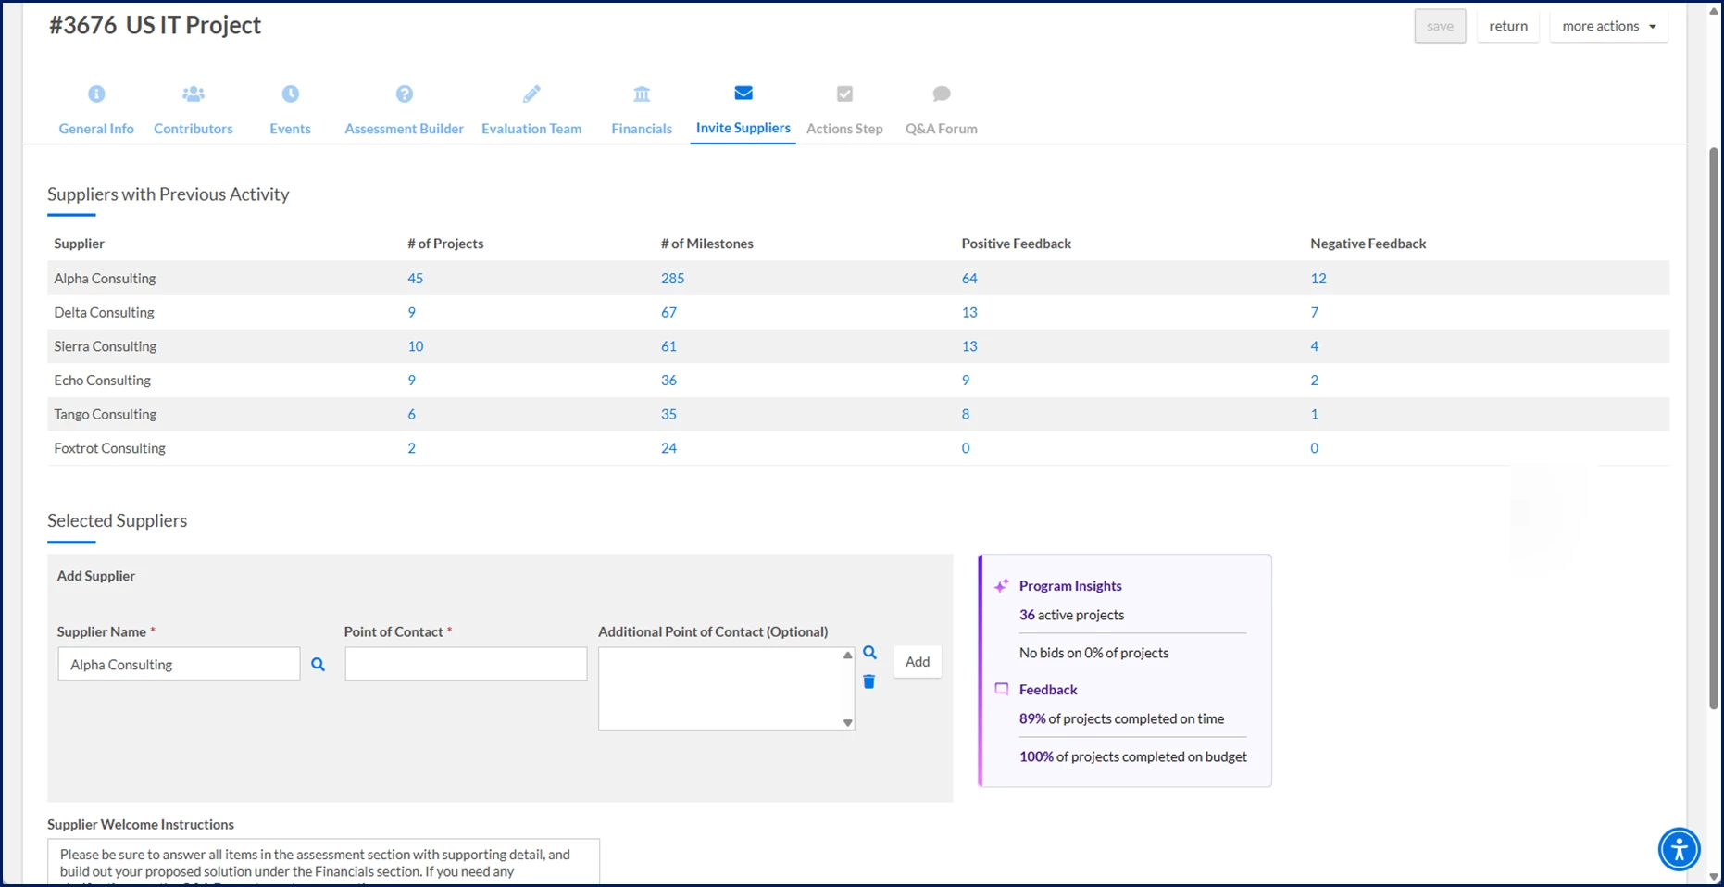Go to the Events tab
The width and height of the screenshot is (1724, 887).
(290, 129)
